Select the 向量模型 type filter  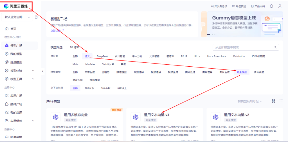pos(242,72)
